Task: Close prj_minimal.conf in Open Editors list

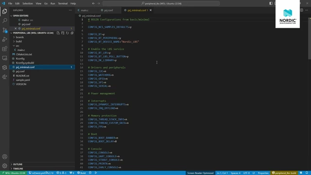Action: pos(16,29)
